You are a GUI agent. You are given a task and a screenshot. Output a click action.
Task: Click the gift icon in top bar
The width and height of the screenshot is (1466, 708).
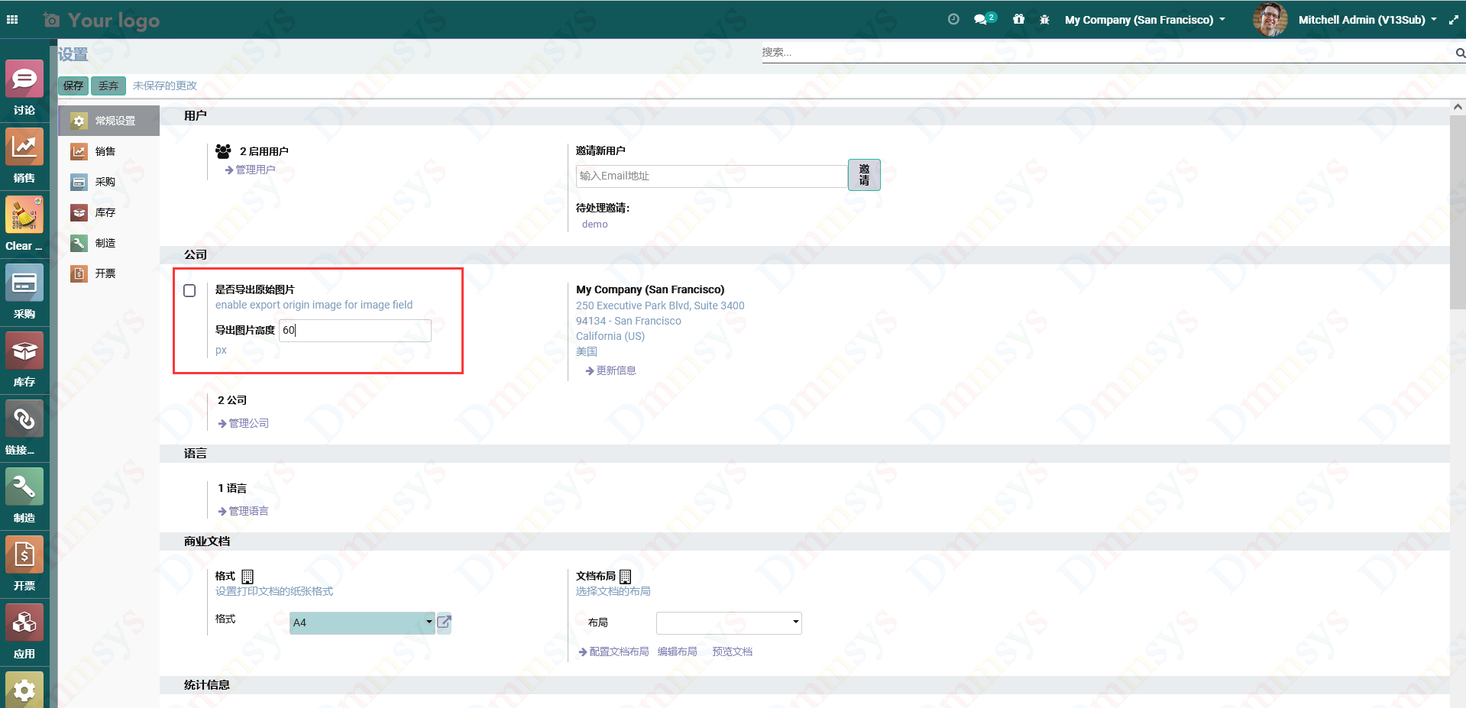pyautogui.click(x=1018, y=19)
